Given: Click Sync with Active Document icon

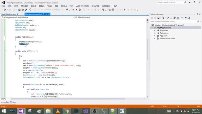Looking at the screenshot, I should point(168,18).
